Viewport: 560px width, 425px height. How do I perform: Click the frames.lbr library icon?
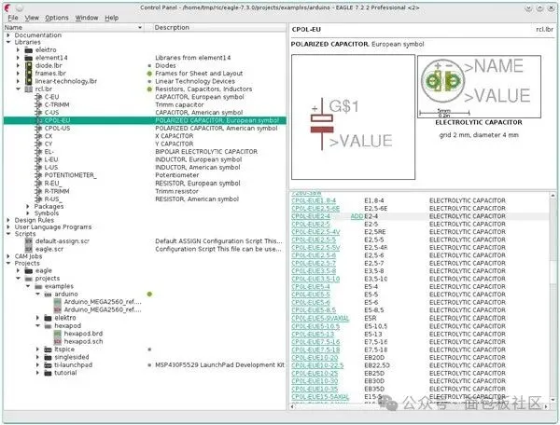[29, 74]
